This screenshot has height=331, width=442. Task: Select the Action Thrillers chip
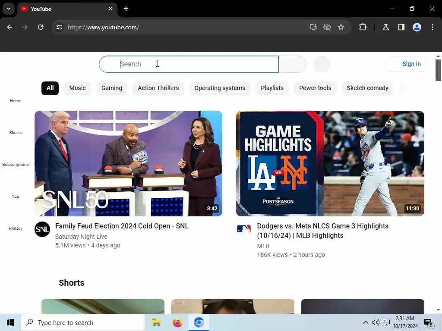158,88
